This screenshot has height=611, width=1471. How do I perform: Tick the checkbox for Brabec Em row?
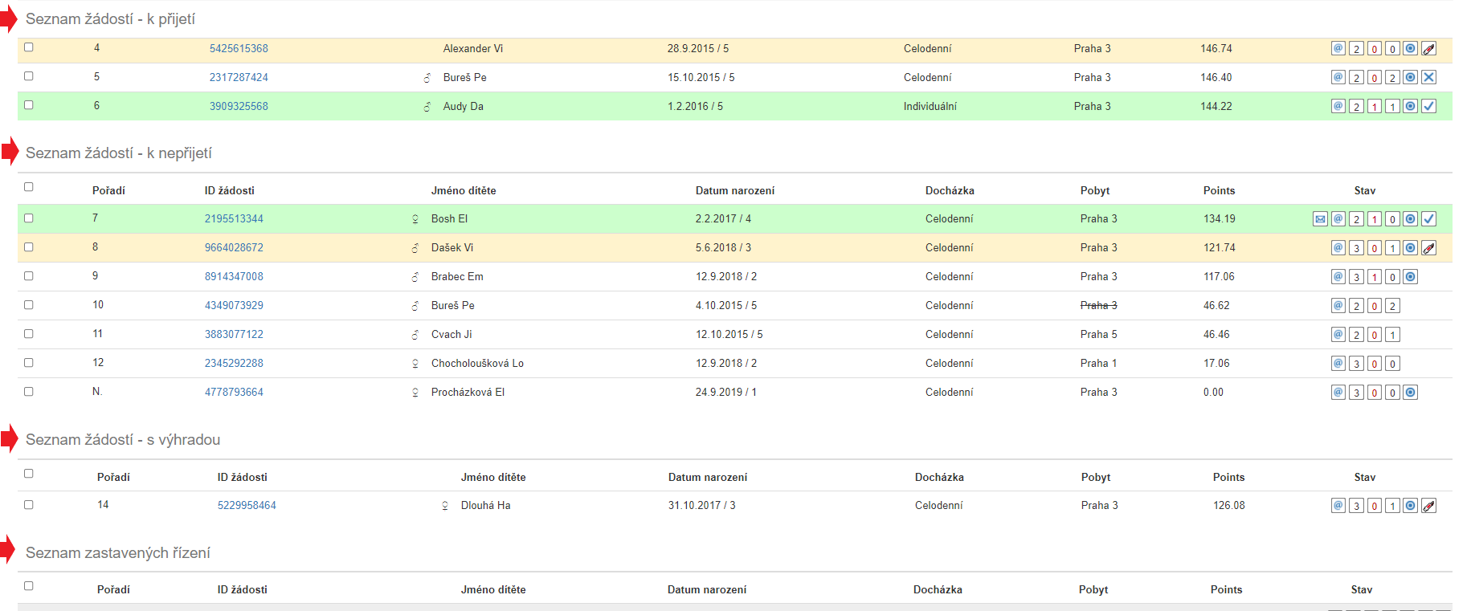click(29, 276)
